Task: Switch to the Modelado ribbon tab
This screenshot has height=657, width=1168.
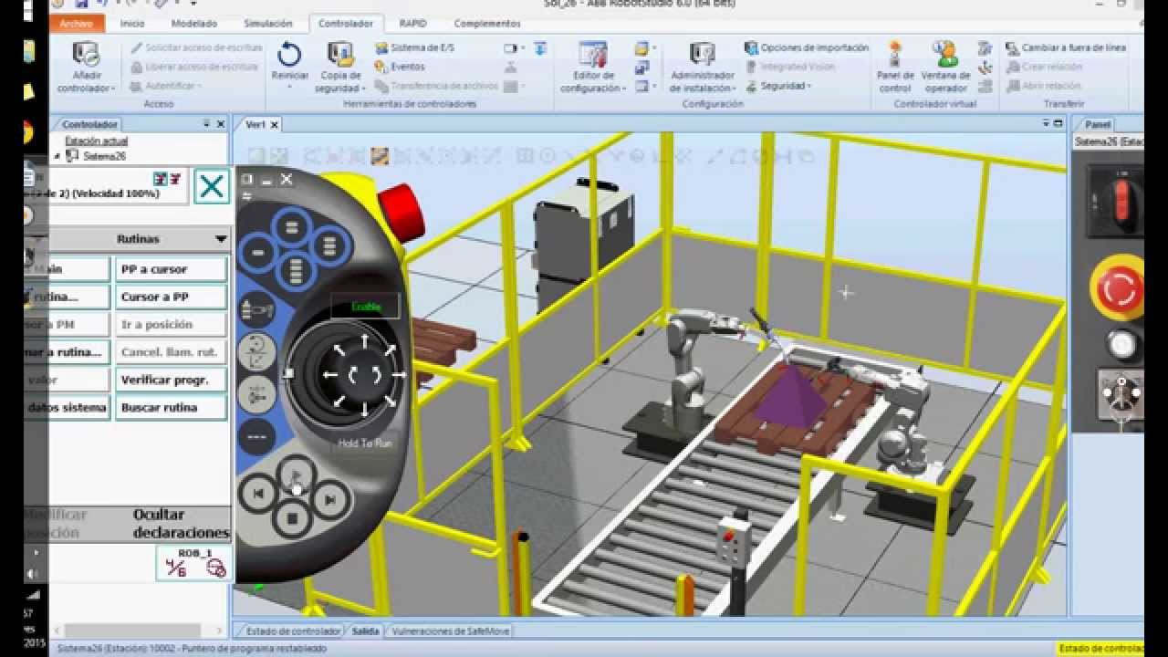Action: tap(194, 24)
